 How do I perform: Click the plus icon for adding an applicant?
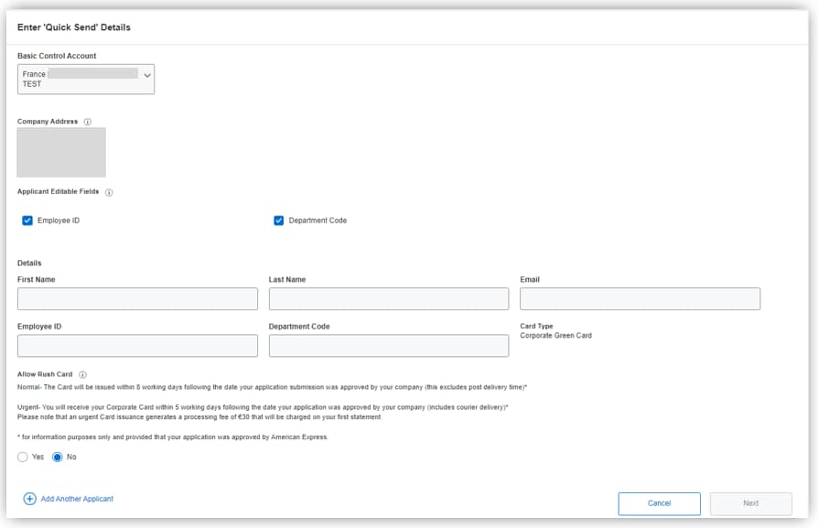29,499
